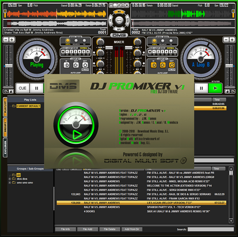The width and height of the screenshot is (238, 237).
Task: Click the plus pitch bend button on deck A
Action: coord(12,40)
